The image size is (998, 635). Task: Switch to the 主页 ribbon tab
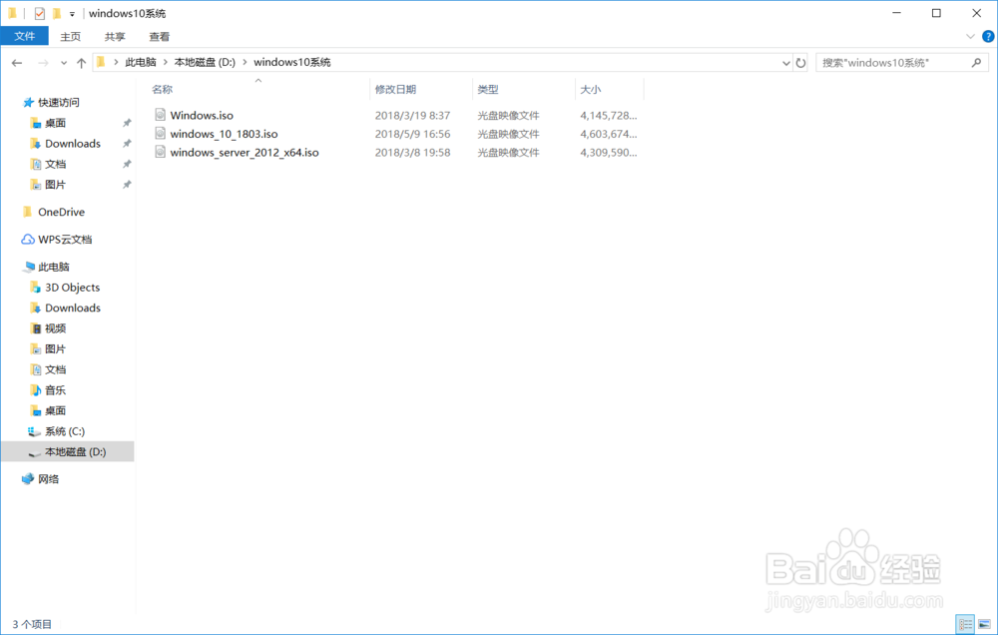[x=70, y=36]
